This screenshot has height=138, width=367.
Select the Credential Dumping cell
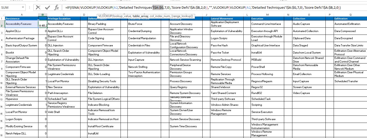[144, 31]
